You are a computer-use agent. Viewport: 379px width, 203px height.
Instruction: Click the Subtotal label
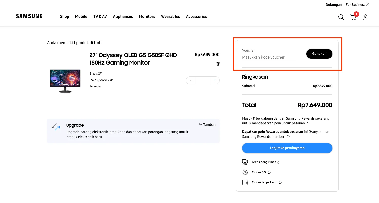point(249,86)
